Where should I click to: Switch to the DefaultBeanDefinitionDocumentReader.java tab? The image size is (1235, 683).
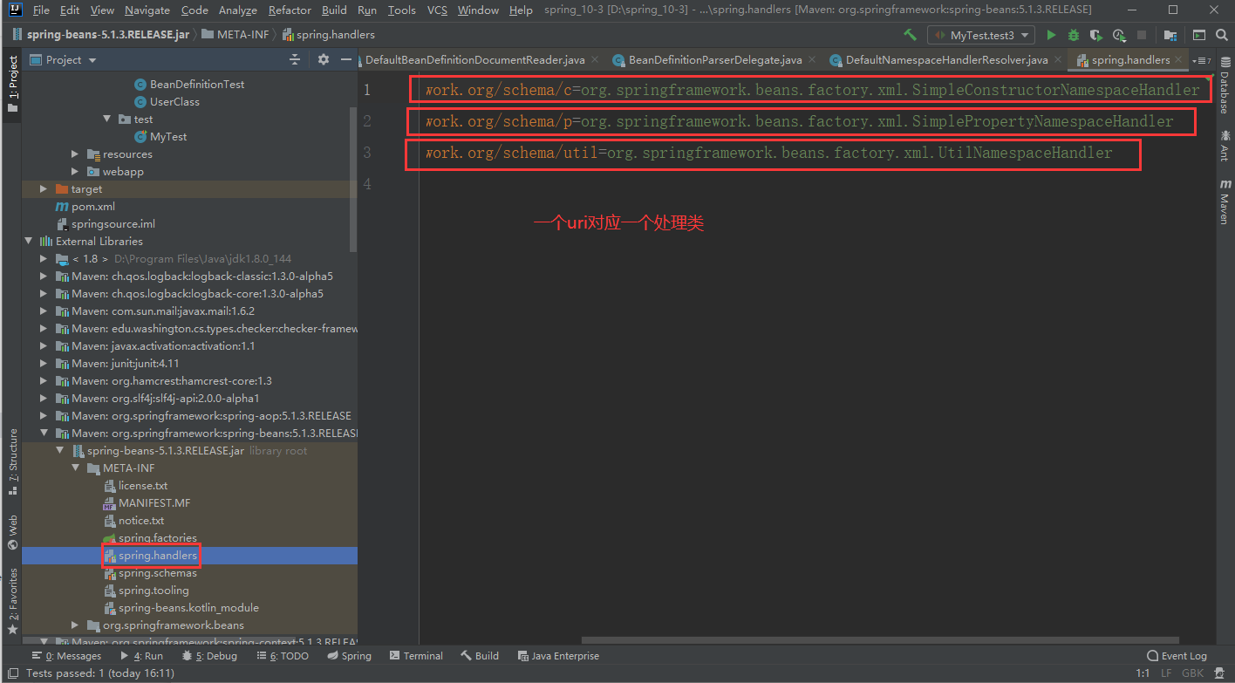point(475,60)
